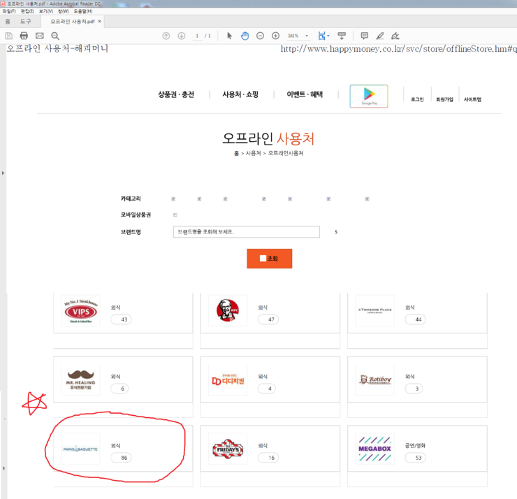Go to next page arrow icon
This screenshot has width=517, height=499.
(182, 36)
